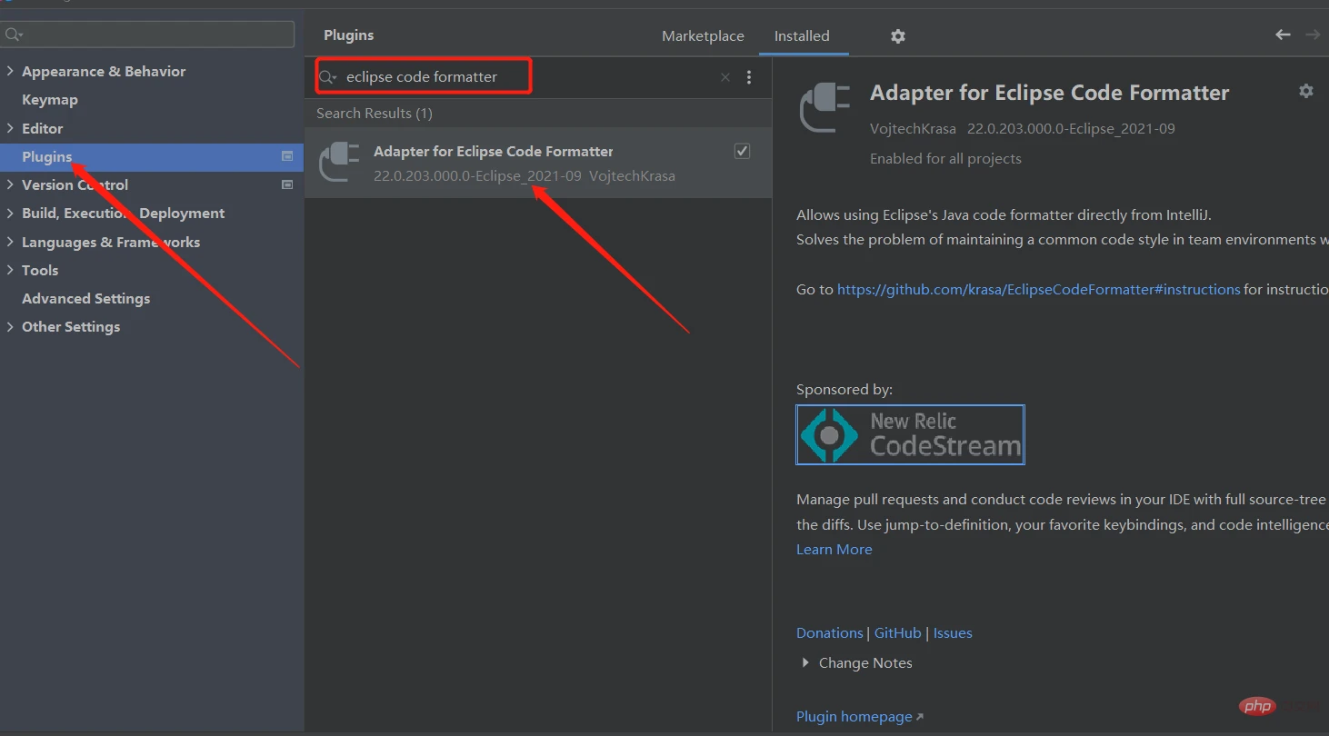Uncheck Adapter for Eclipse Code Formatter checkbox
This screenshot has height=736, width=1329.
click(x=742, y=151)
